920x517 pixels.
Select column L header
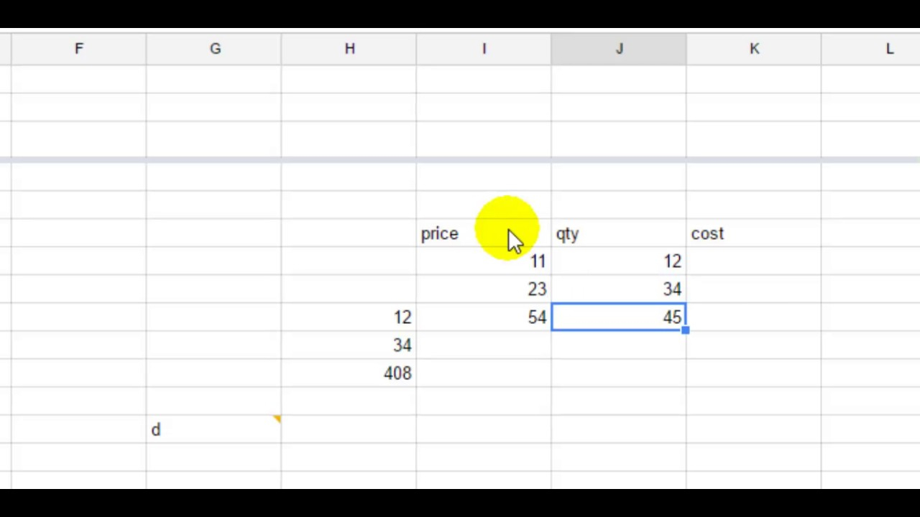(x=871, y=49)
